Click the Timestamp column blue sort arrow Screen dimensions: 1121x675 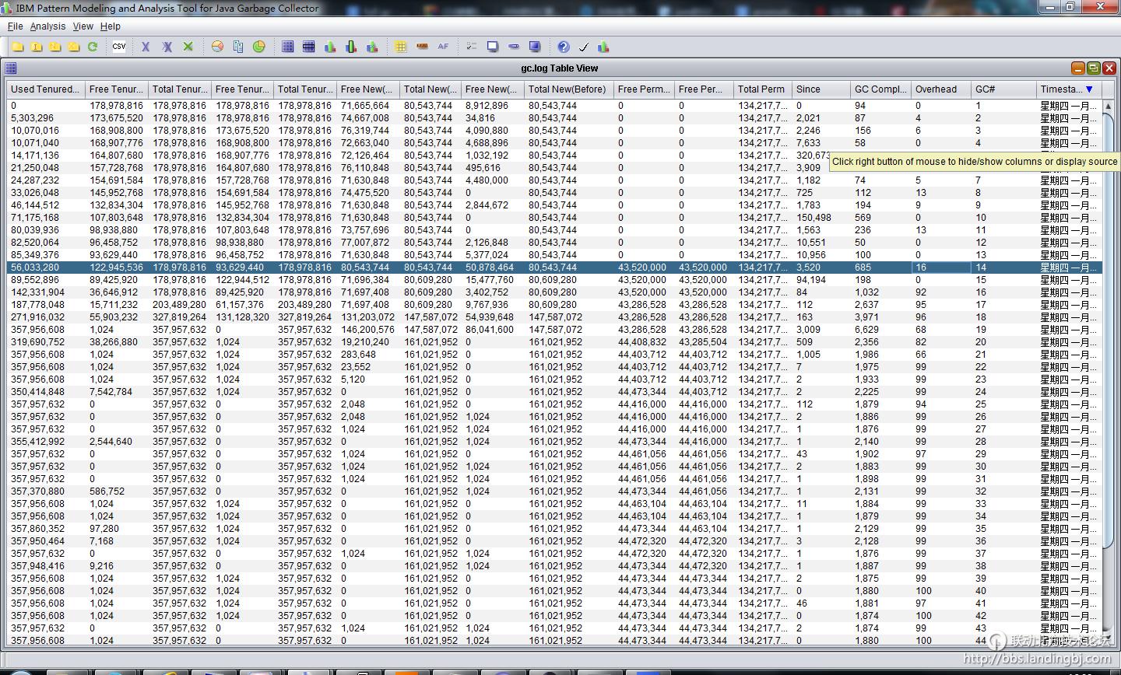pyautogui.click(x=1089, y=89)
